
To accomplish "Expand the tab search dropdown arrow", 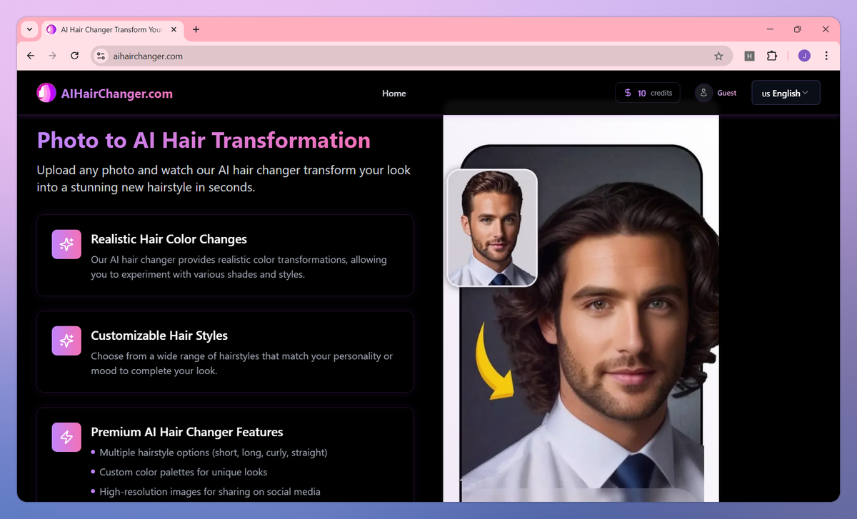I will pyautogui.click(x=29, y=30).
